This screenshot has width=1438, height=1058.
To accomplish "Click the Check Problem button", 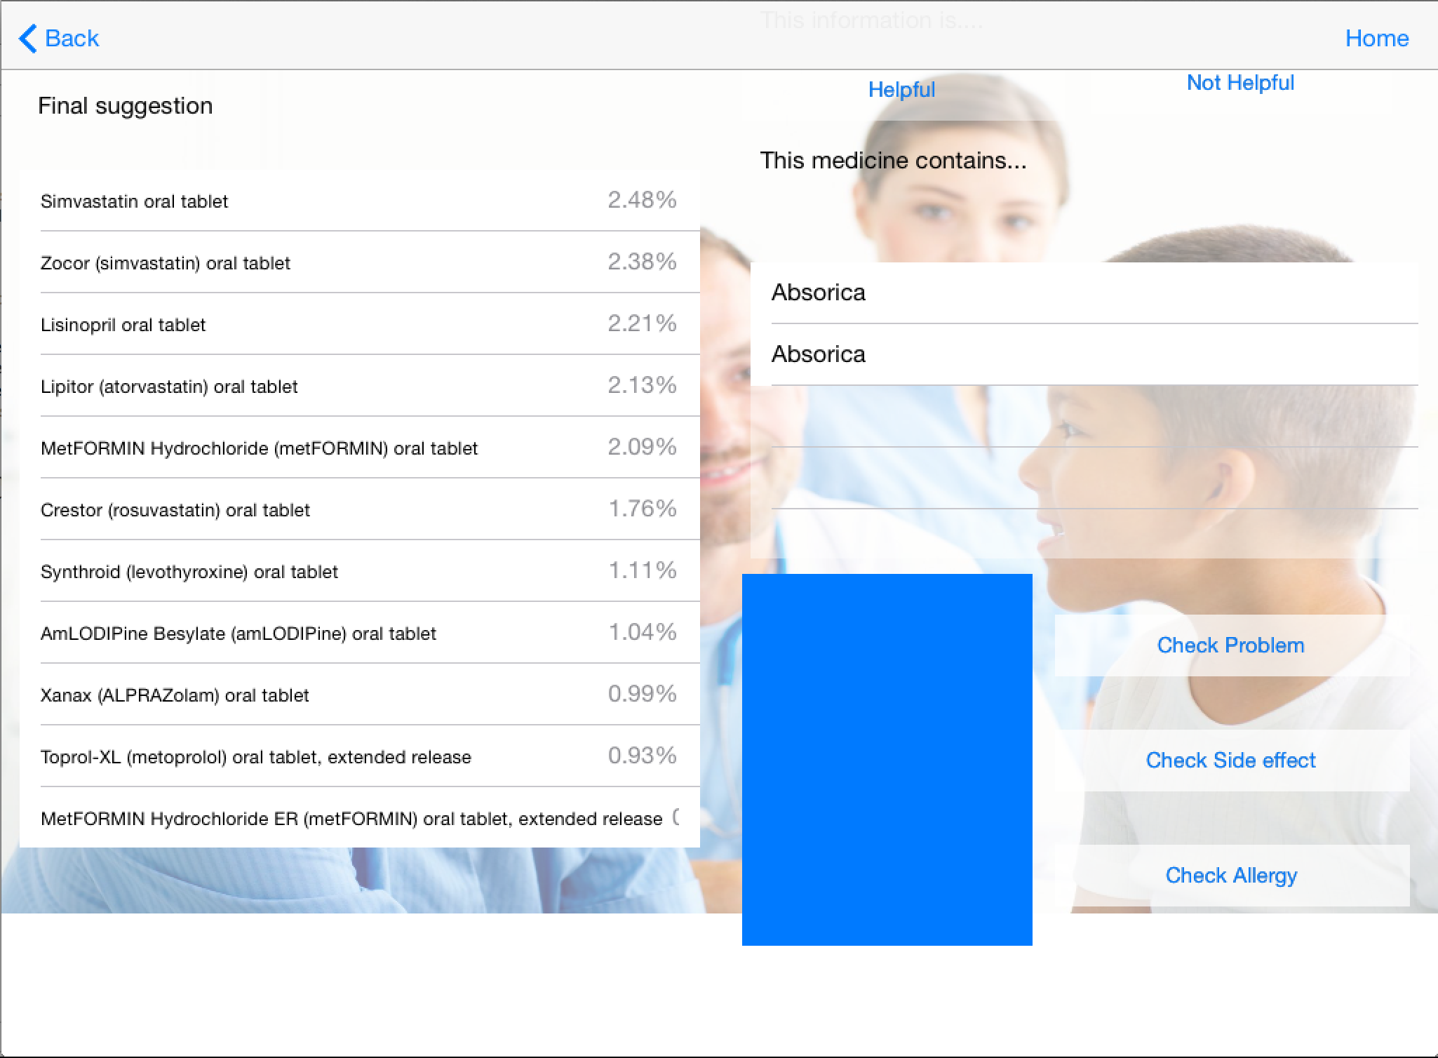I will [x=1231, y=645].
